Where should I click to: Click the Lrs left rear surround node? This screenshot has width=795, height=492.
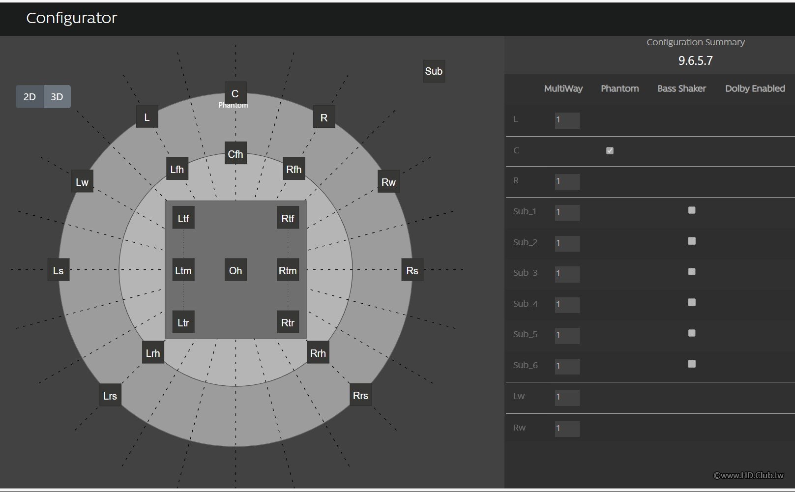click(110, 396)
